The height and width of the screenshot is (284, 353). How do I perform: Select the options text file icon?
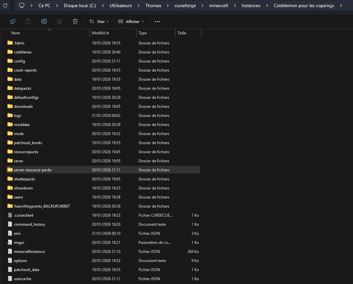click(10, 260)
